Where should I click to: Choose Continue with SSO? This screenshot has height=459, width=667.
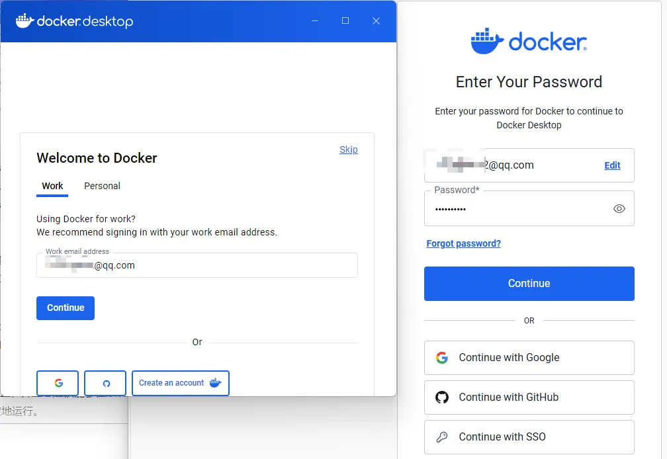pos(529,437)
